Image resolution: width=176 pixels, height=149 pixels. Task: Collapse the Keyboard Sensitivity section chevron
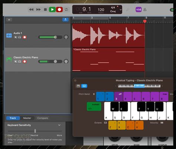pyautogui.click(x=59, y=125)
